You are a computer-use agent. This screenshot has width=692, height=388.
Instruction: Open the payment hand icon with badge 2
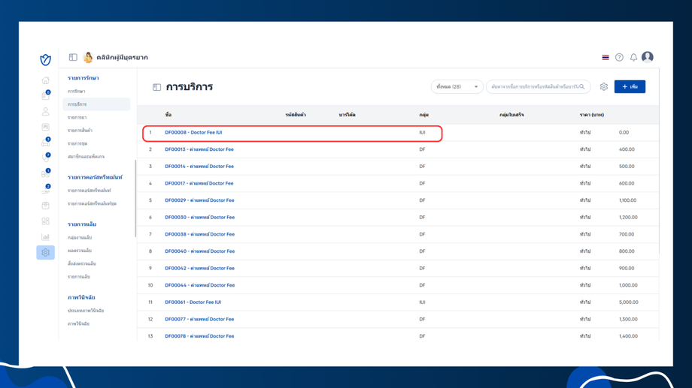point(45,189)
